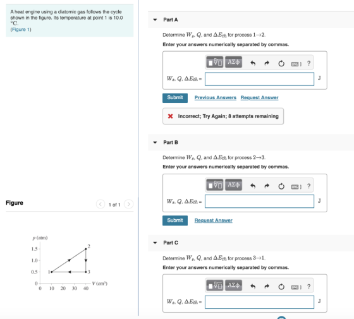
Task: Submit the Part A answer
Action: coord(175,98)
